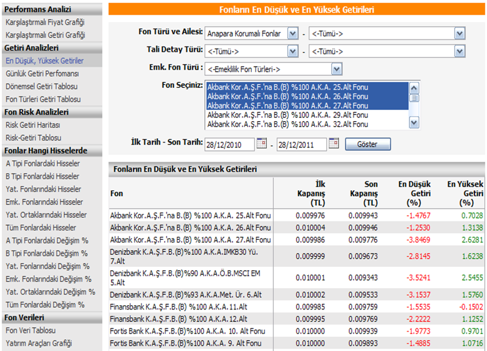This screenshot has height=351, width=487.
Task: Click value -0.1502 in En Yüksek Getiri
Action: 471,307
